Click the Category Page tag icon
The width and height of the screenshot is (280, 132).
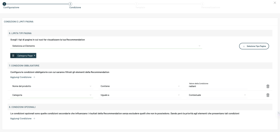(x=13, y=55)
